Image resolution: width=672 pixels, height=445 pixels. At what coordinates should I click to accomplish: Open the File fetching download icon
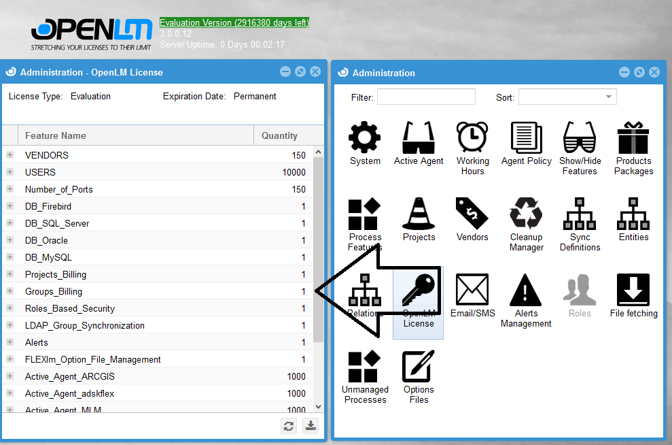[x=633, y=291]
